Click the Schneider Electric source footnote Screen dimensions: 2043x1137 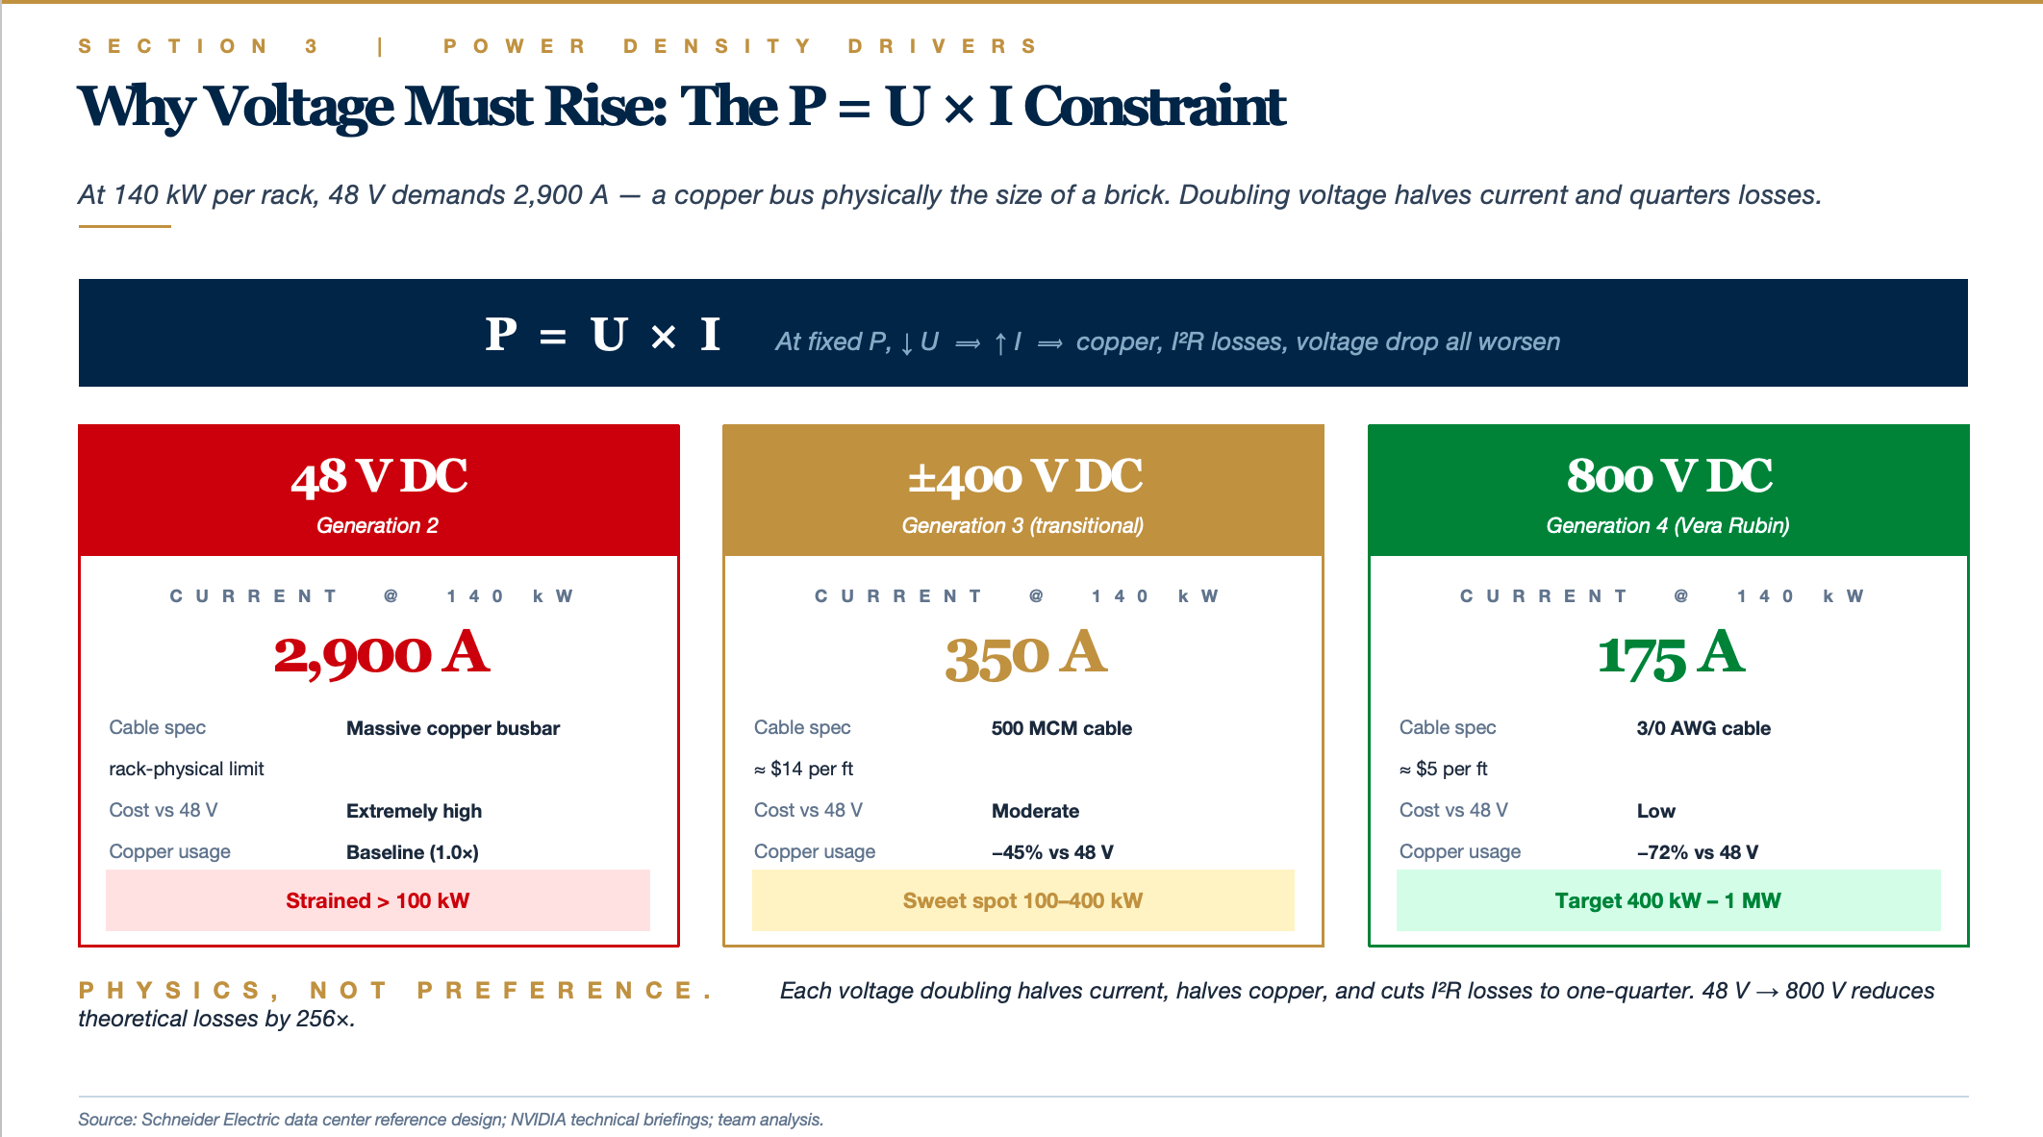click(x=450, y=1120)
